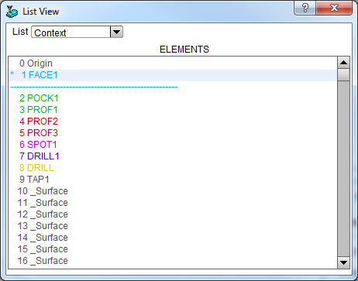This screenshot has width=358, height=281.
Task: Open the List Context dropdown arrow
Action: (x=116, y=32)
